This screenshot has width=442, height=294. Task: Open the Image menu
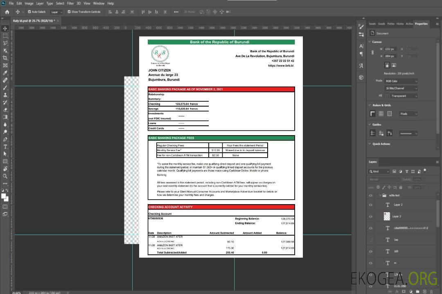[29, 3]
